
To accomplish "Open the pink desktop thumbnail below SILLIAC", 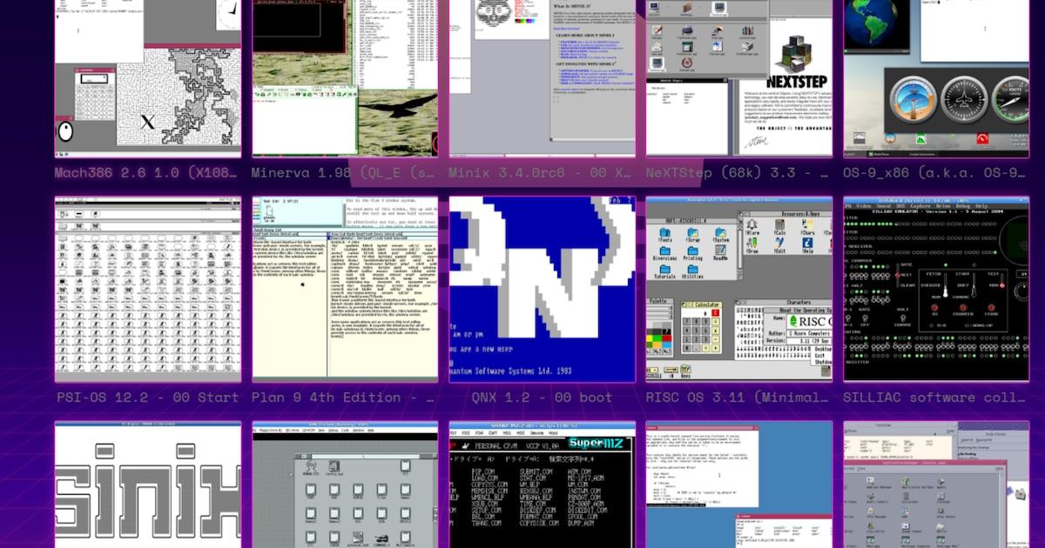I will pyautogui.click(x=936, y=485).
